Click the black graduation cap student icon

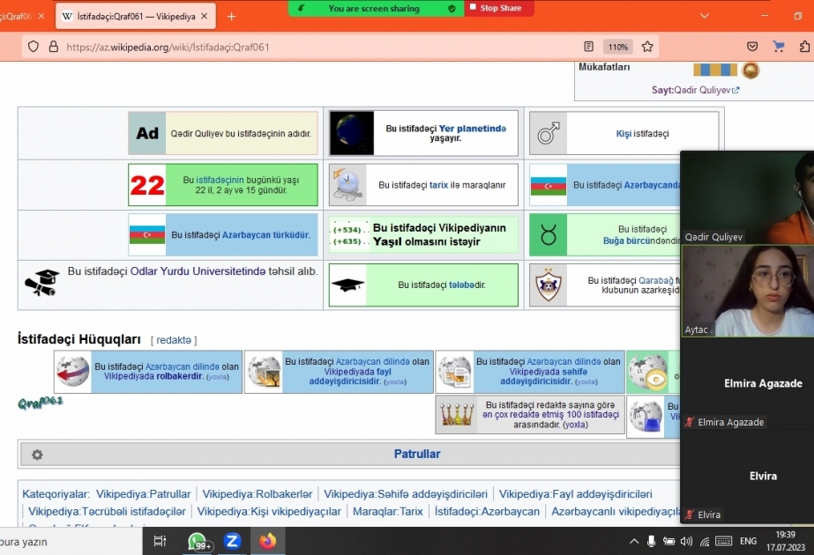tap(347, 285)
